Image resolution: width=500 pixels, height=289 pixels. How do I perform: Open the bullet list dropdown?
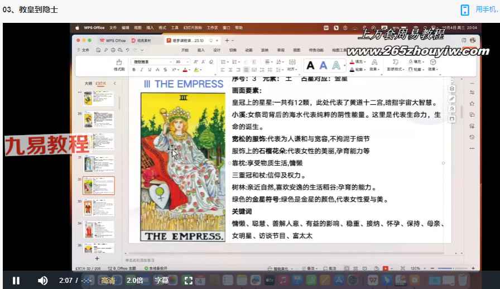[224, 61]
